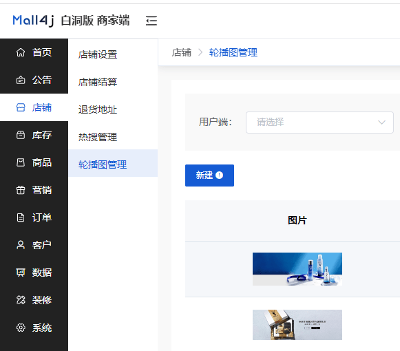Click the product icon beside 商品
Image resolution: width=400 pixels, height=351 pixels.
tap(21, 162)
